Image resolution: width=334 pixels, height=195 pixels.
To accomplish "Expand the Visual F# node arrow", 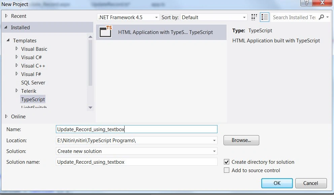I will [x=16, y=74].
